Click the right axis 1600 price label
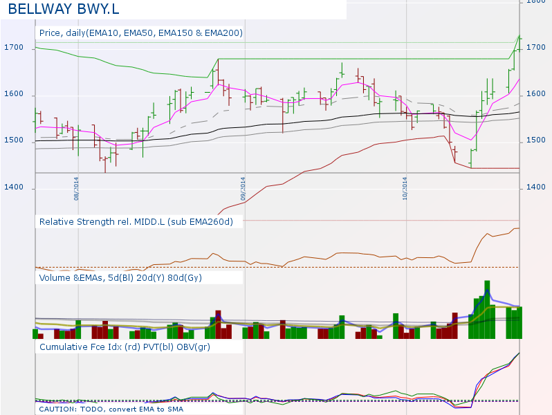This screenshot has height=415, width=552. click(536, 93)
